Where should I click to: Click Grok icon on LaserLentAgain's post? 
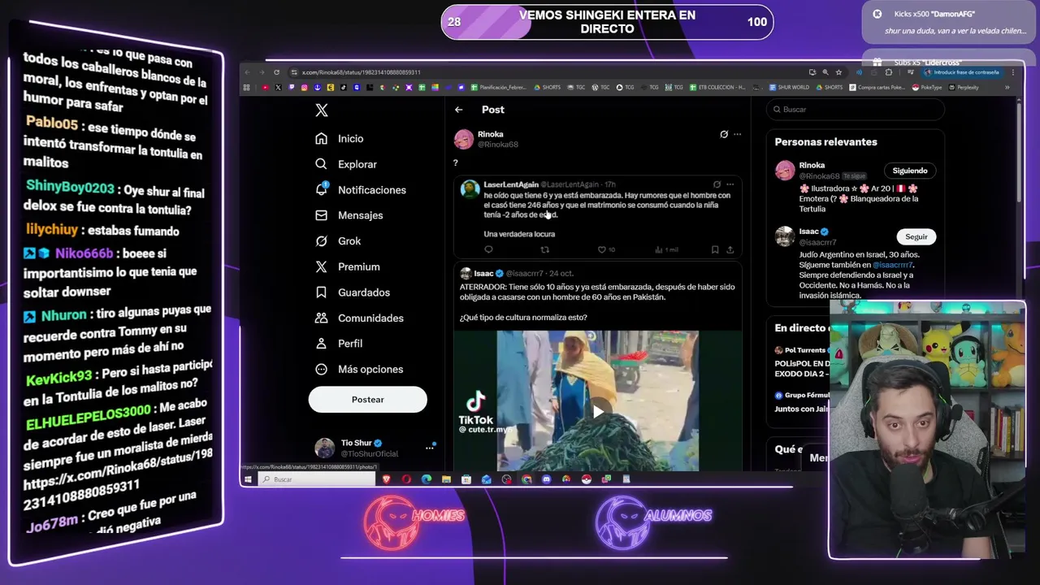pyautogui.click(x=717, y=184)
